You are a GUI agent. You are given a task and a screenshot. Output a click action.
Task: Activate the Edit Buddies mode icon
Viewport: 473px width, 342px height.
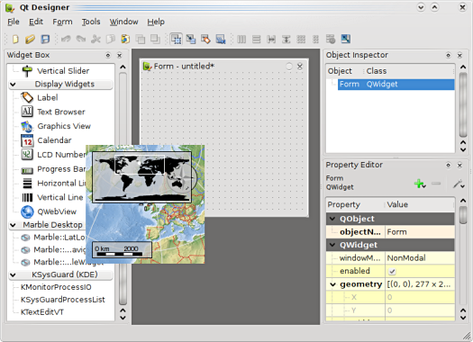point(205,40)
